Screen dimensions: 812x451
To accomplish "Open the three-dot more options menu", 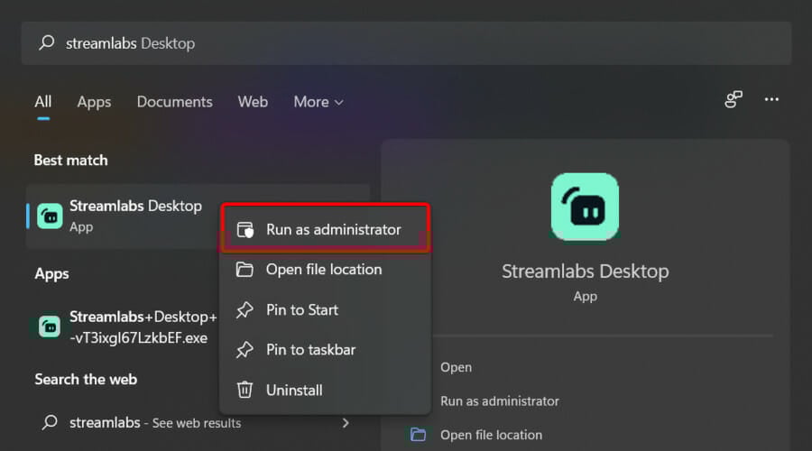I will 771,99.
